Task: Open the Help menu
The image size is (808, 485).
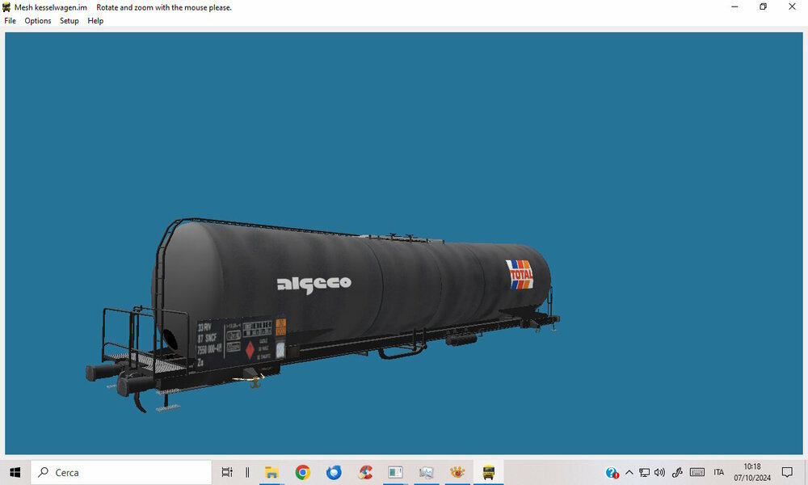Action: (x=95, y=21)
